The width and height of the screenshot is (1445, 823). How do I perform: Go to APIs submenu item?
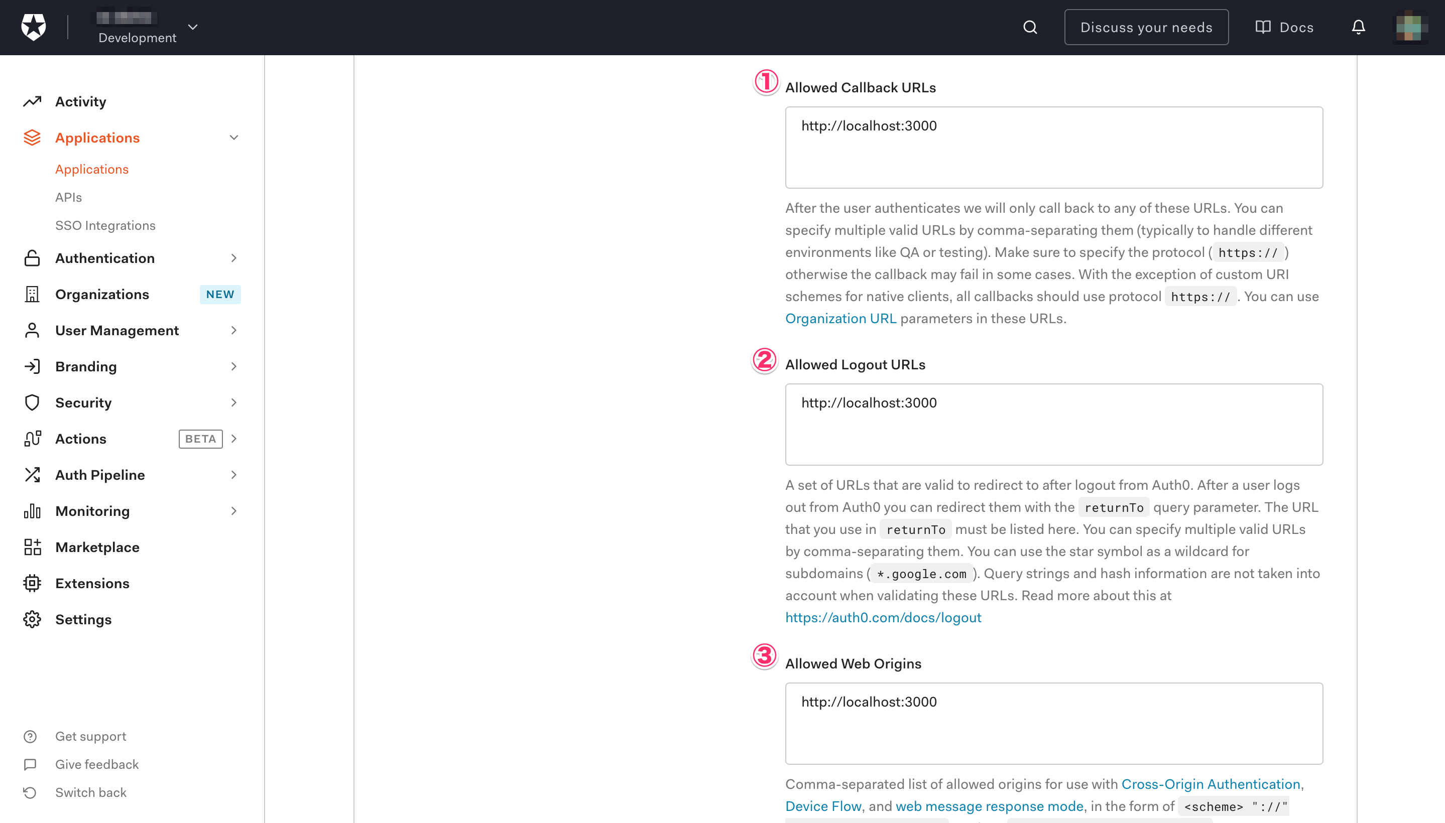pyautogui.click(x=68, y=197)
